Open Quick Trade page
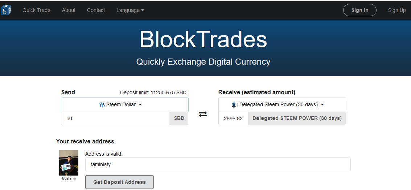 tap(36, 10)
